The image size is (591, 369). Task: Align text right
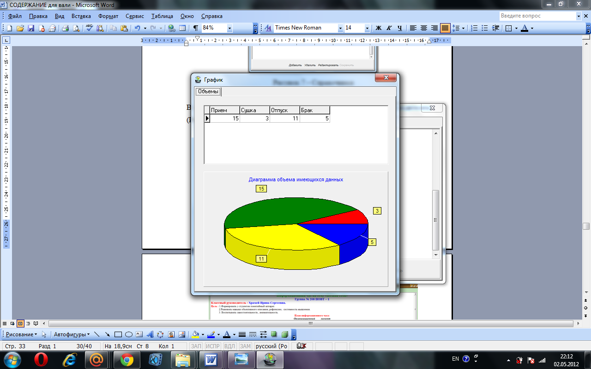tap(434, 28)
